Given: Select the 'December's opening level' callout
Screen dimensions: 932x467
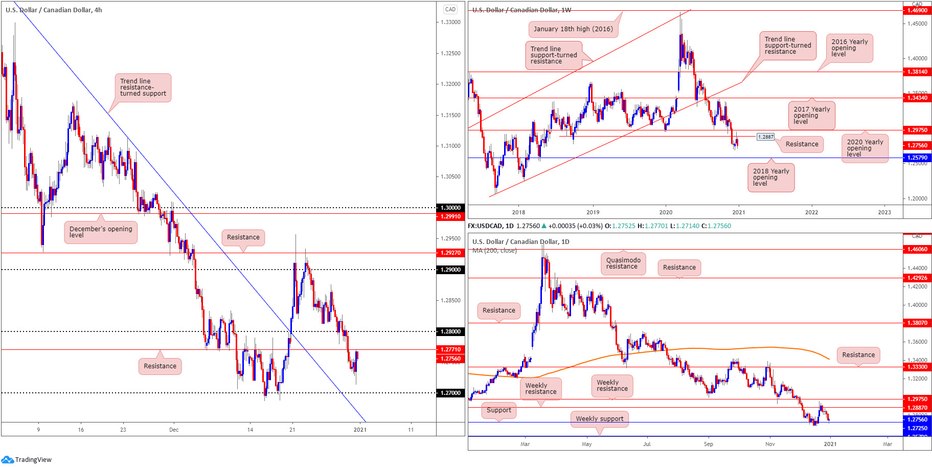Looking at the screenshot, I should pos(101,232).
